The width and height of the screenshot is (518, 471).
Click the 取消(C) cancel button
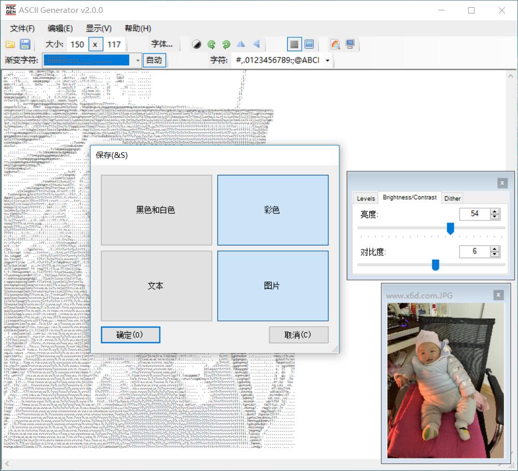[x=298, y=335]
